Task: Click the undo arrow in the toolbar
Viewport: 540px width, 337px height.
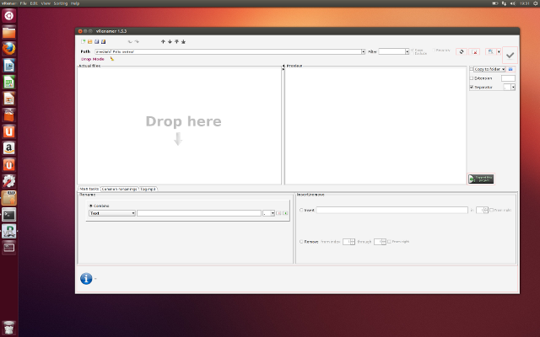Action: 130,41
